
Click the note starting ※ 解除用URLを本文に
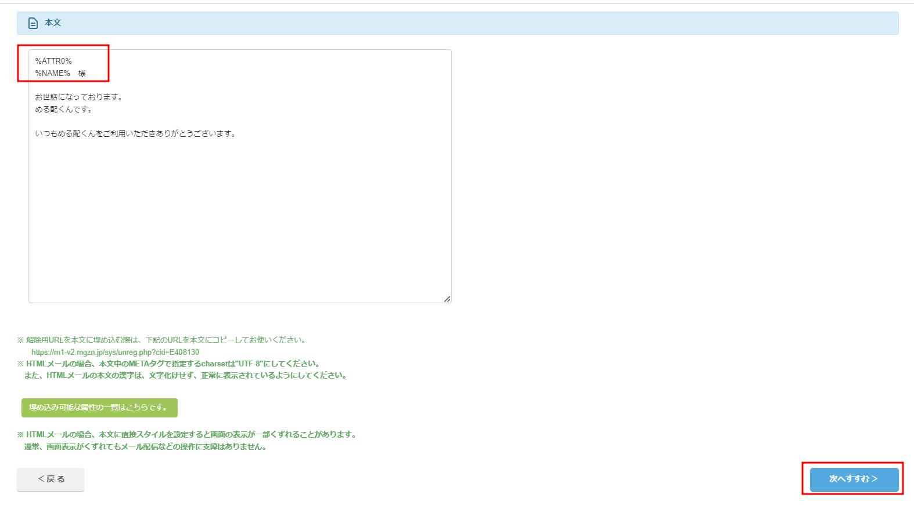pos(162,340)
